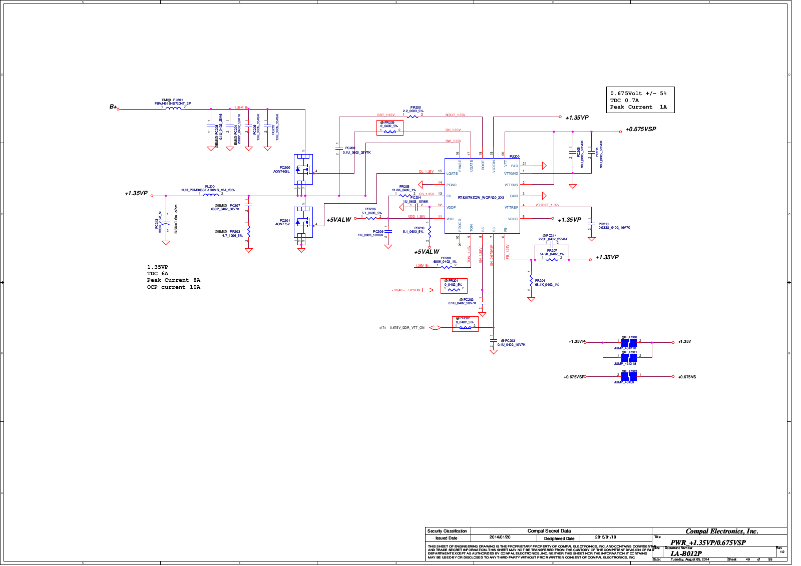Click the issued date 2014/01/20 cell
Viewport: 801px width, 566px height.
click(500, 537)
